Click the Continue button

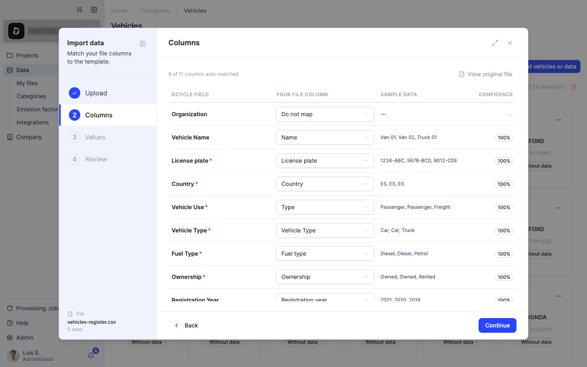497,325
